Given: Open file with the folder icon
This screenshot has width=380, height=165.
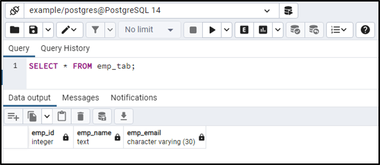Looking at the screenshot, I should click(x=15, y=30).
